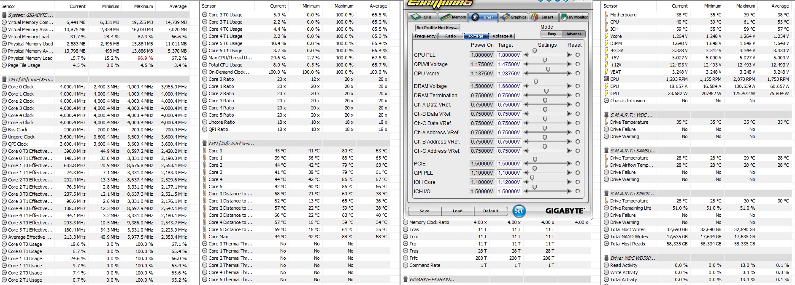Select the DRAM Voltage reset radio button
Image resolution: width=795 pixels, height=285 pixels.
[578, 86]
